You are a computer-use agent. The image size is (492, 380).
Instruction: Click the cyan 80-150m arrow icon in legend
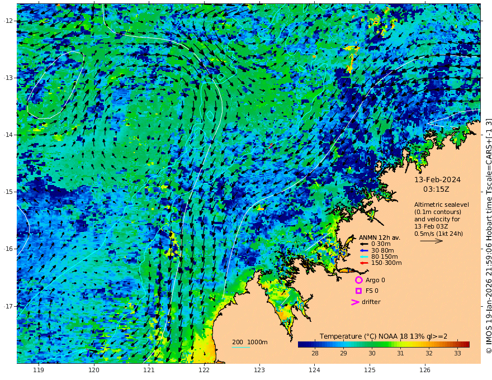[x=364, y=257]
